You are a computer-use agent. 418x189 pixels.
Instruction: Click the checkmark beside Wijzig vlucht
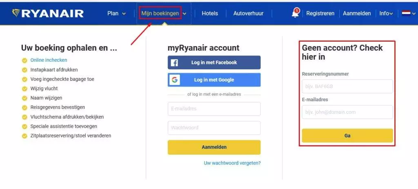pos(24,89)
